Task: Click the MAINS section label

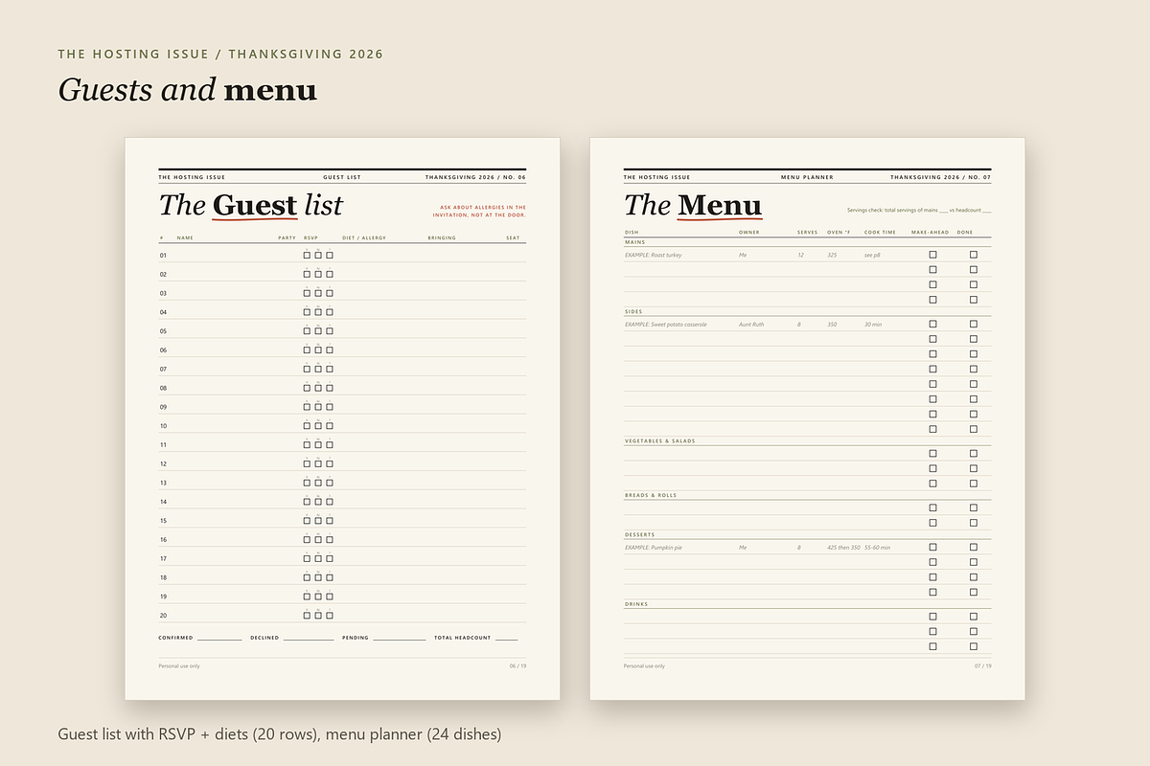Action: coord(634,242)
